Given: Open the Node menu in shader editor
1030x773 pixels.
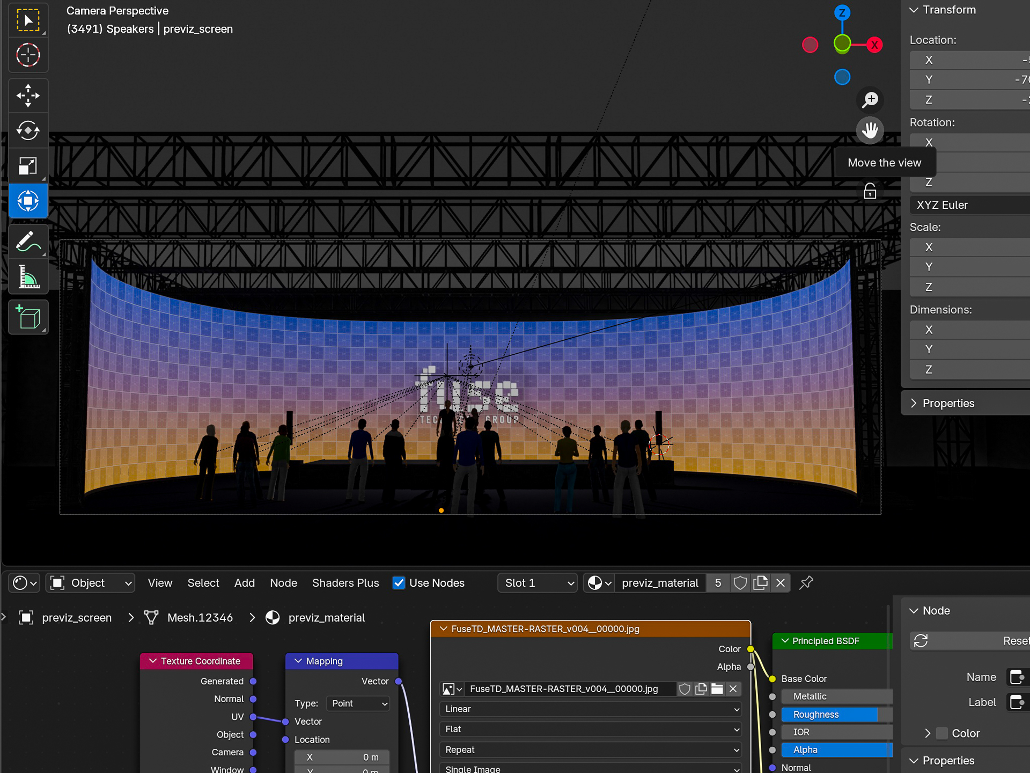Looking at the screenshot, I should [x=284, y=583].
